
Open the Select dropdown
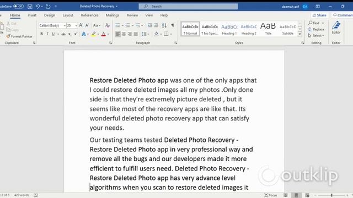[316, 35]
